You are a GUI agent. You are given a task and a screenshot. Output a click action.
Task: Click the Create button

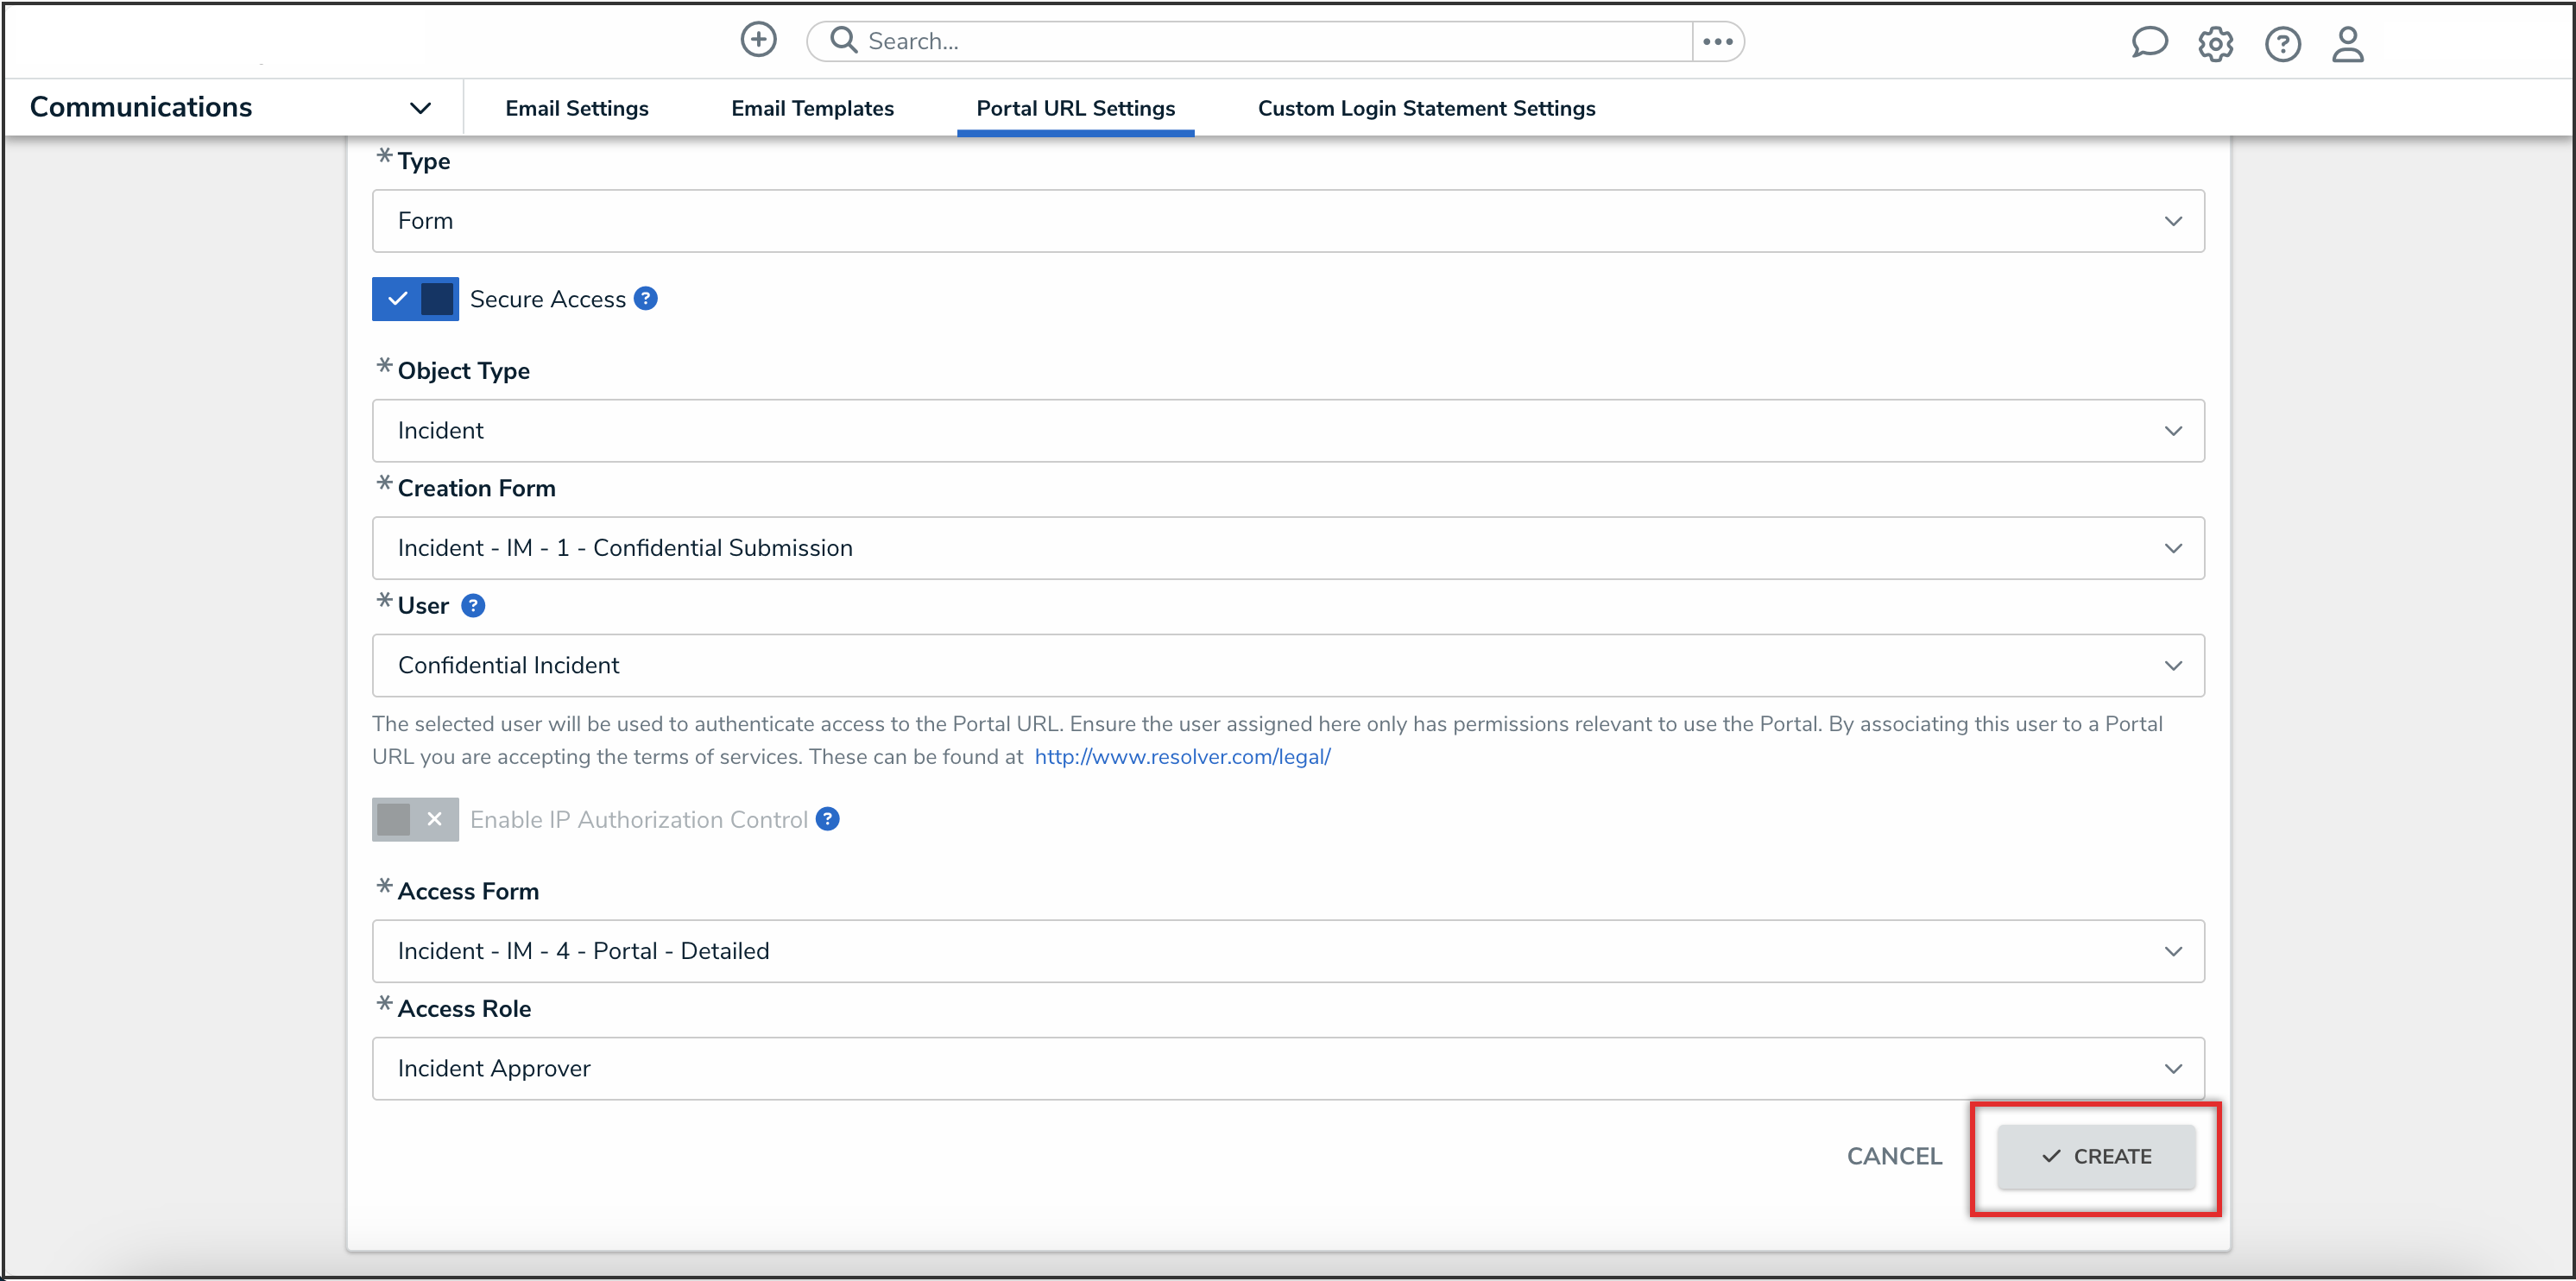click(x=2096, y=1156)
